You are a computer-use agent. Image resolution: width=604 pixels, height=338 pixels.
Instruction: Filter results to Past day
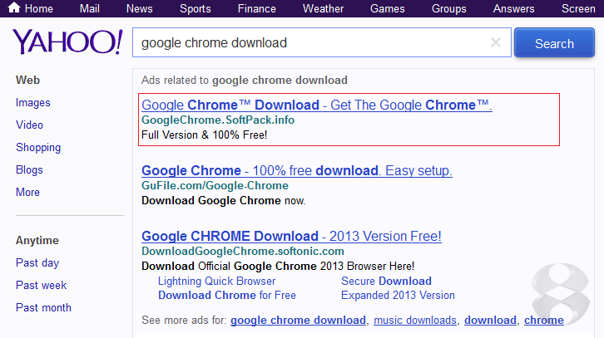37,263
